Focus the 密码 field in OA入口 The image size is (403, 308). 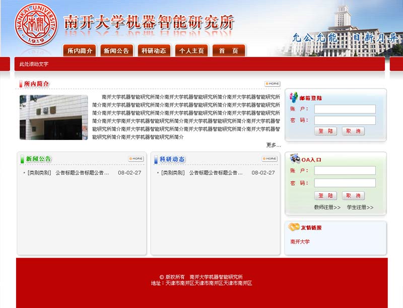pos(345,183)
